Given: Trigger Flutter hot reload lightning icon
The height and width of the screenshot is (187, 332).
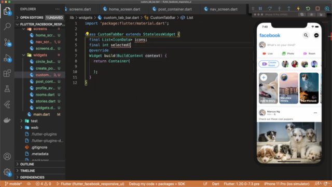Looking at the screenshot, I should 298,8.
